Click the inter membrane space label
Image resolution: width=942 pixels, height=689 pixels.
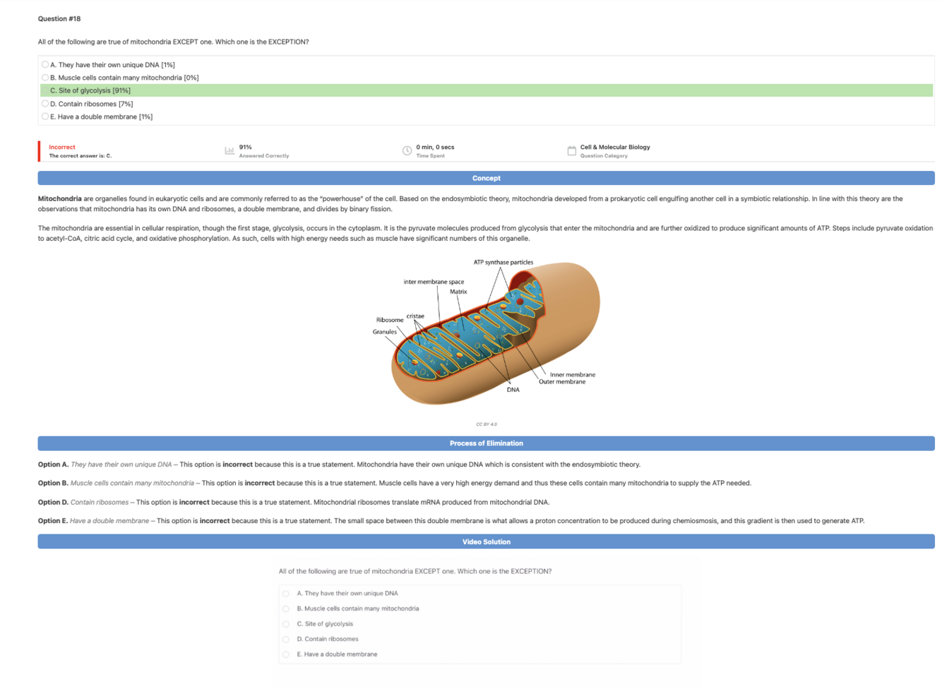click(x=434, y=282)
